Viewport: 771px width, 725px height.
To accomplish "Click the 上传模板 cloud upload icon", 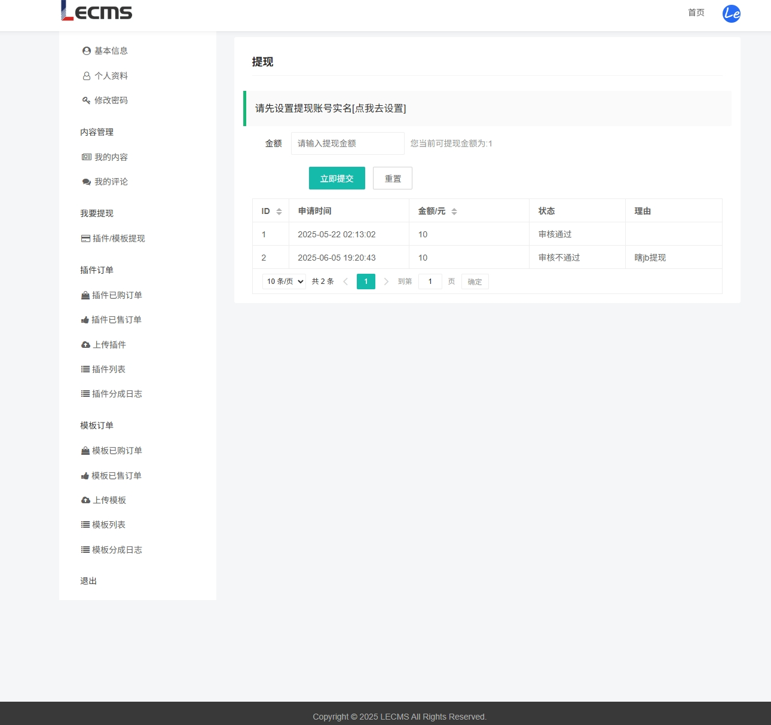I will [85, 500].
